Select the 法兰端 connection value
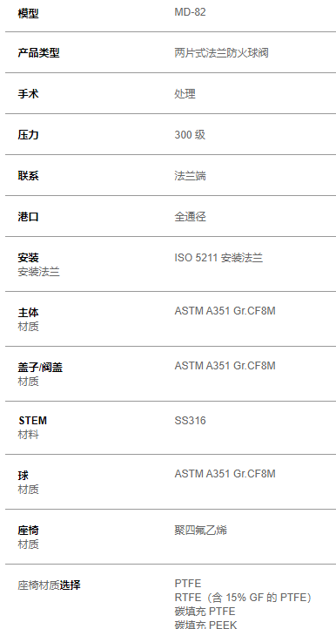Screen dimensions: 336x629 [x=190, y=176]
